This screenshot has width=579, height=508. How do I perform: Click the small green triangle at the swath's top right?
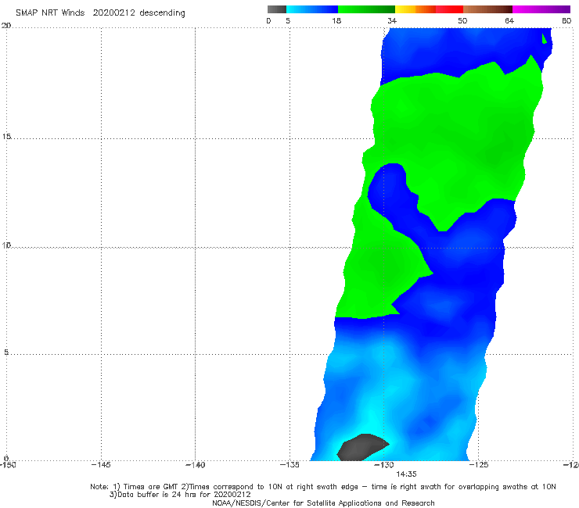pyautogui.click(x=545, y=38)
